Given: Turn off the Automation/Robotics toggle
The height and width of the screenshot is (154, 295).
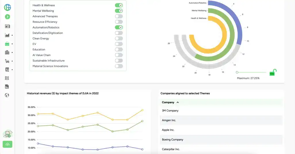Looking at the screenshot, I should click(x=119, y=27).
